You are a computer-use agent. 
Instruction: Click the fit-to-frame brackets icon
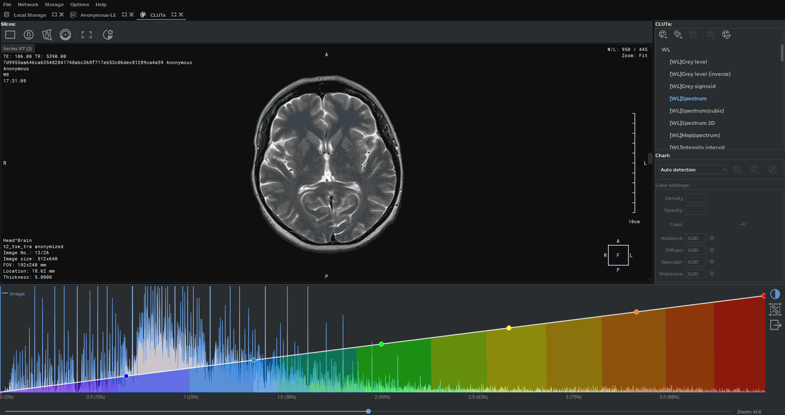(x=87, y=35)
